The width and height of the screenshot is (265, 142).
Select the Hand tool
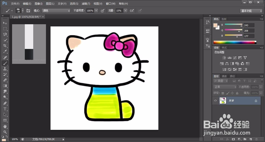(x=5, y=126)
